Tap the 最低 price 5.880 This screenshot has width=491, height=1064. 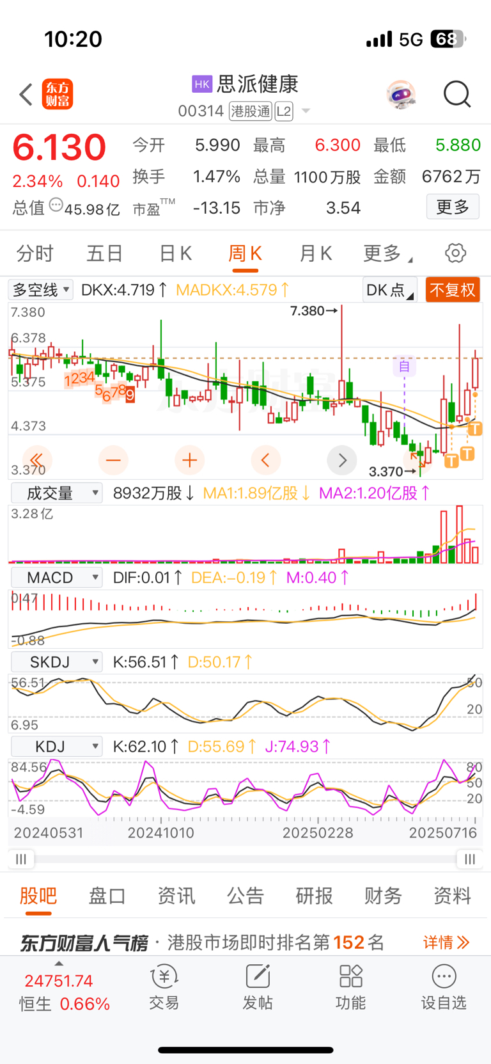click(x=458, y=145)
